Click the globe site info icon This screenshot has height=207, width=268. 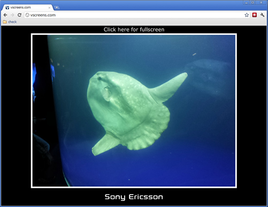pyautogui.click(x=27, y=15)
